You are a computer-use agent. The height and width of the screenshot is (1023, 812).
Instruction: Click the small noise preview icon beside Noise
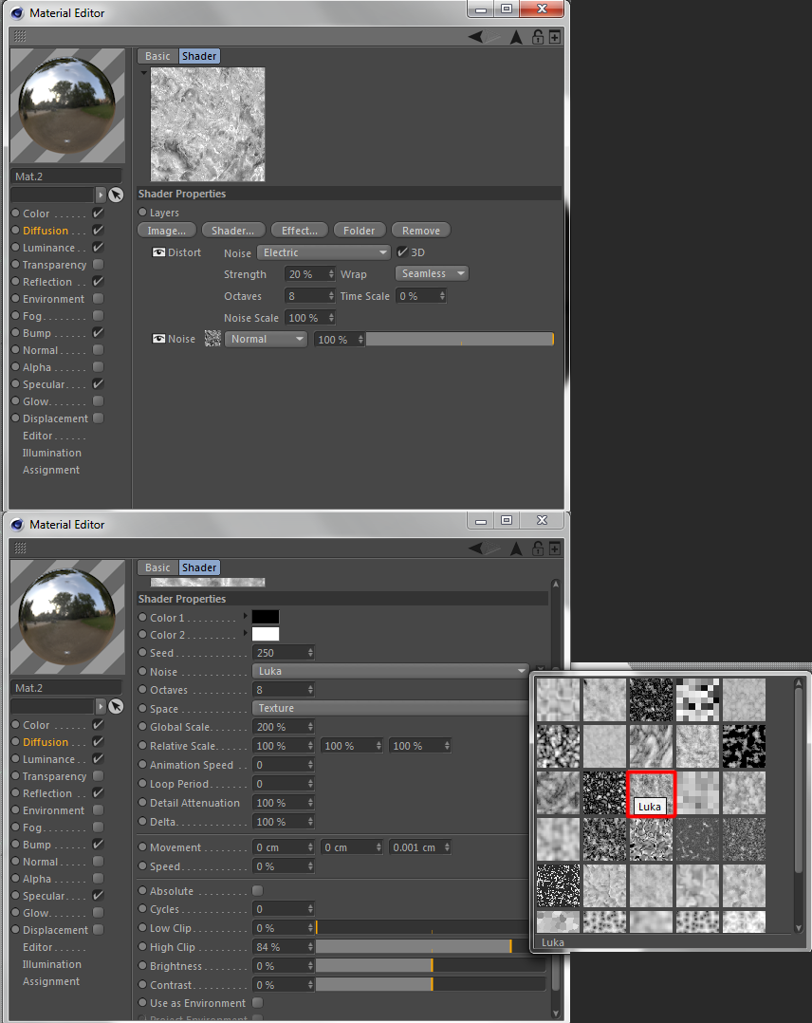(212, 338)
